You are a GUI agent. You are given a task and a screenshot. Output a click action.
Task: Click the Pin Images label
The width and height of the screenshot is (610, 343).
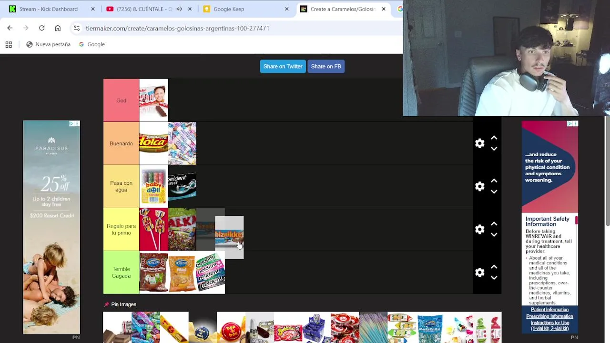pos(123,304)
